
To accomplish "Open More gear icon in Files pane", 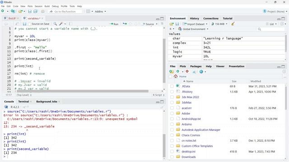I will 201,72.
